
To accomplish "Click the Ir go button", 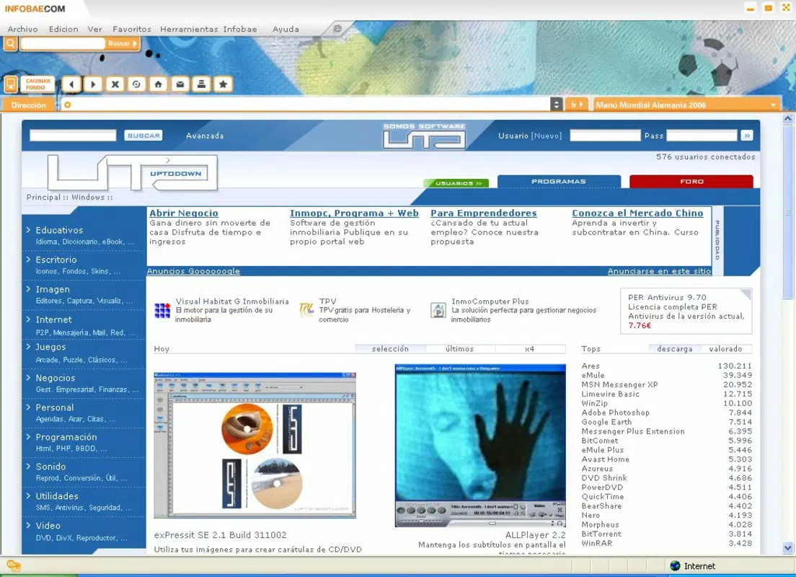I will [x=577, y=105].
